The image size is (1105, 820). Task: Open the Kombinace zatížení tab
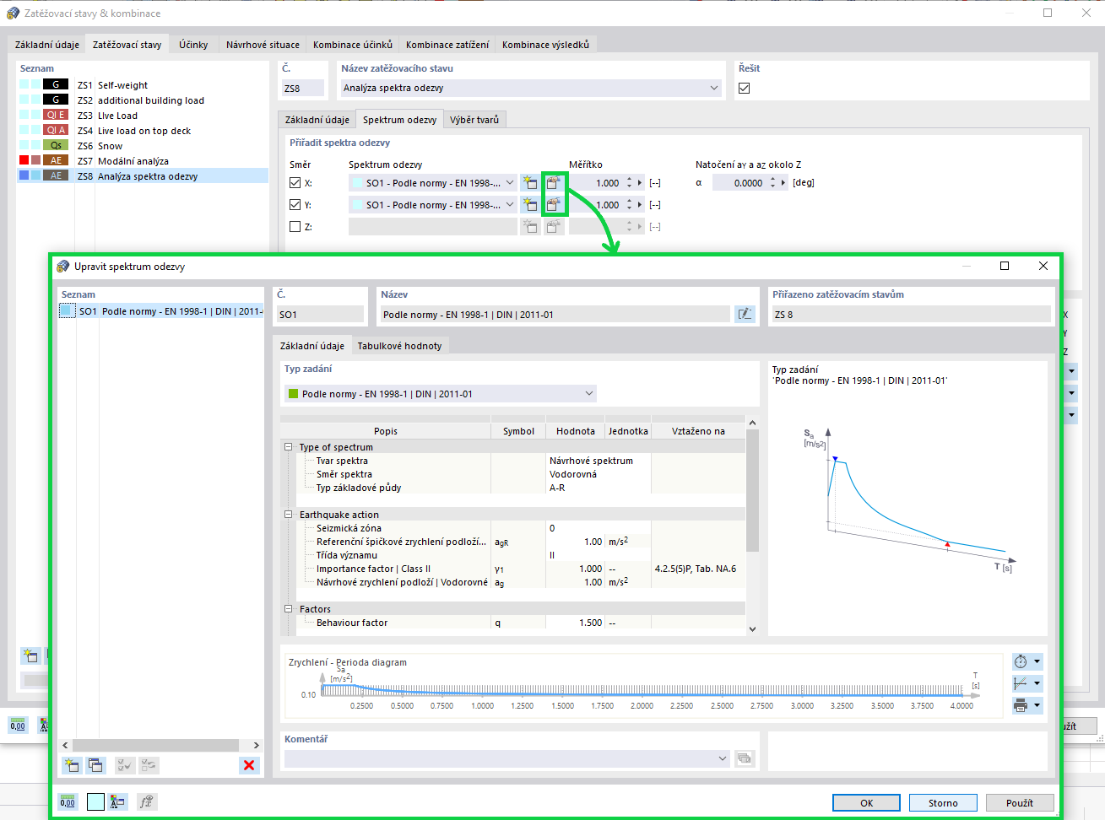(x=447, y=45)
